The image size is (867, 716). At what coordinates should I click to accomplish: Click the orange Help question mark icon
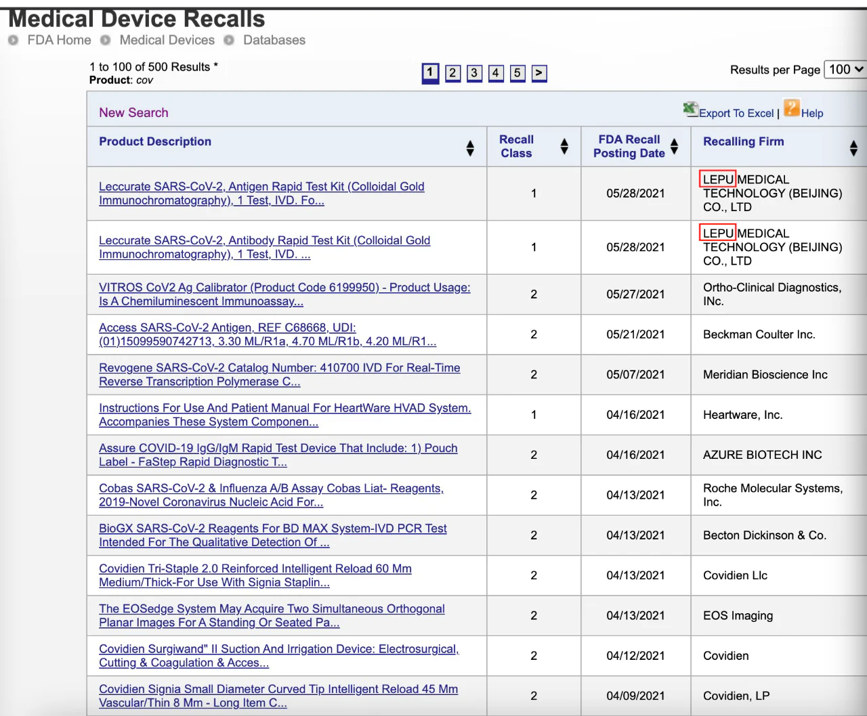pyautogui.click(x=792, y=108)
